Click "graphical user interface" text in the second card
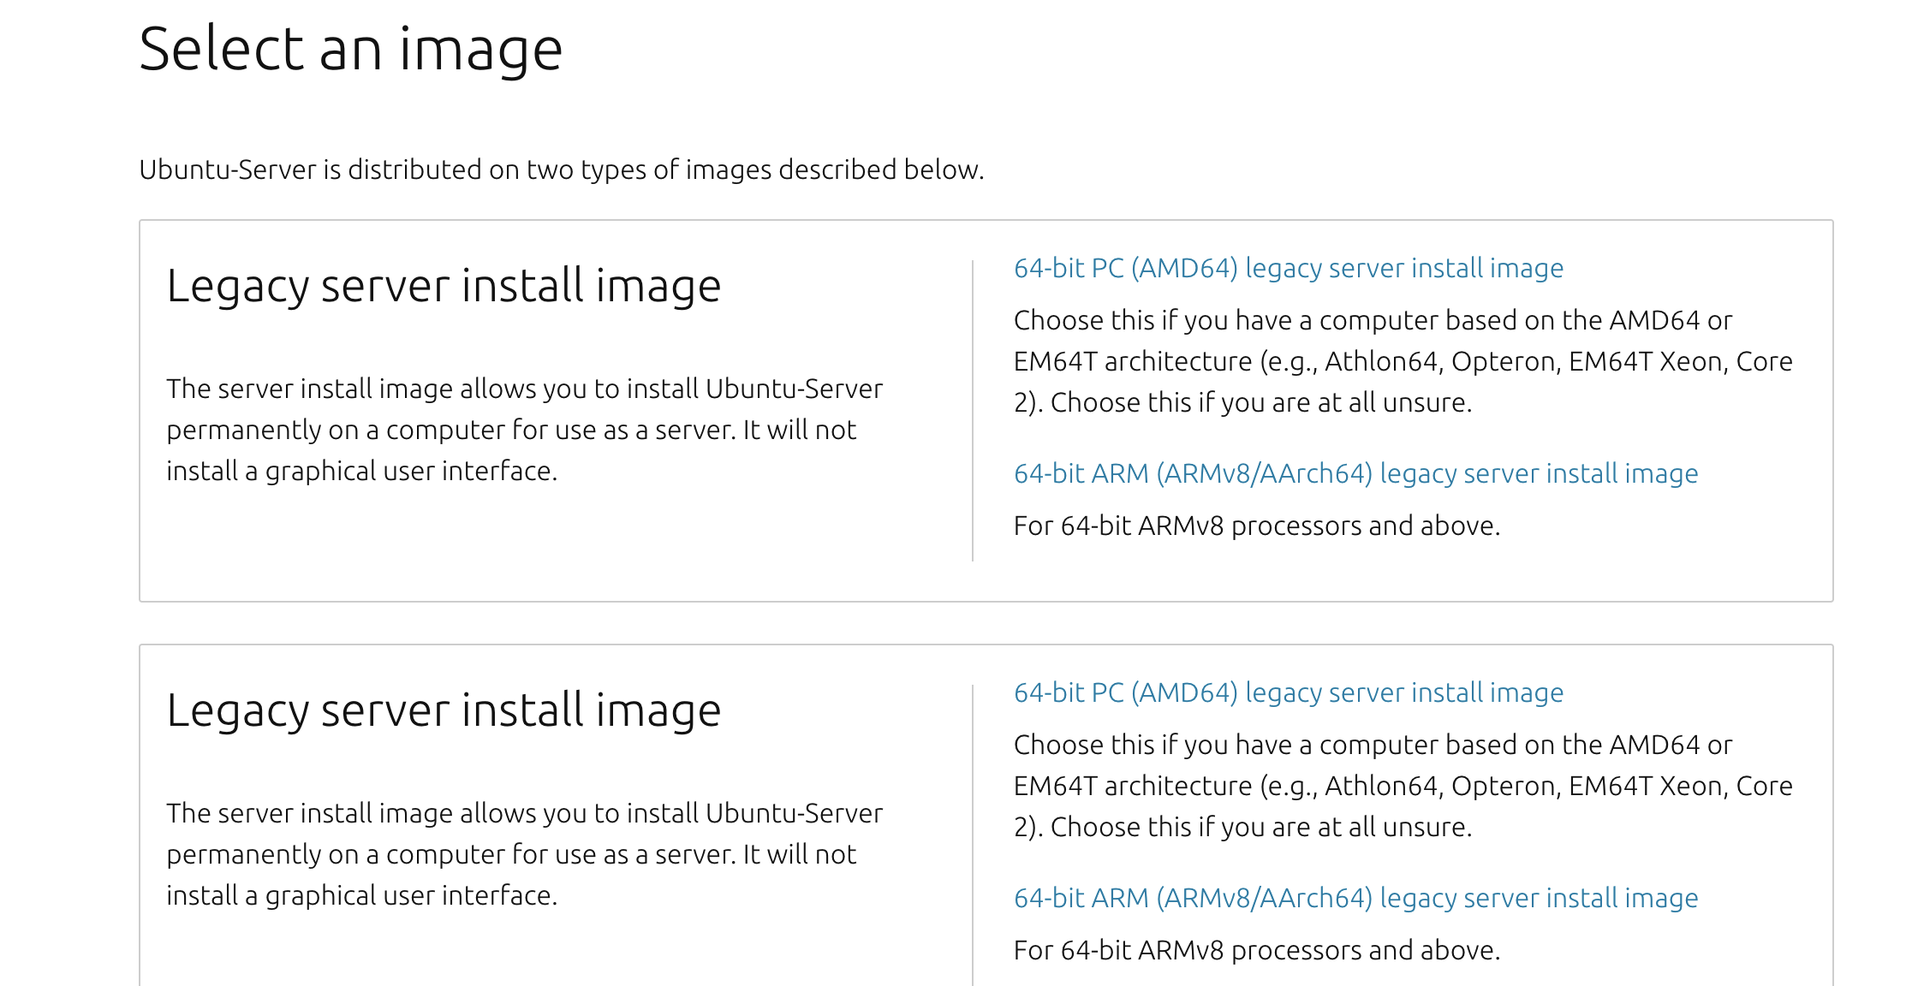This screenshot has width=1906, height=986. (x=411, y=896)
